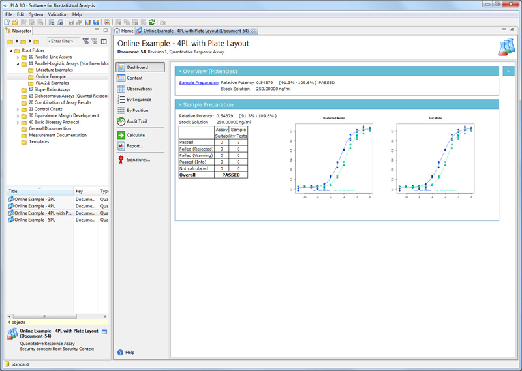
Task: Run Calculate on the document
Action: click(131, 135)
